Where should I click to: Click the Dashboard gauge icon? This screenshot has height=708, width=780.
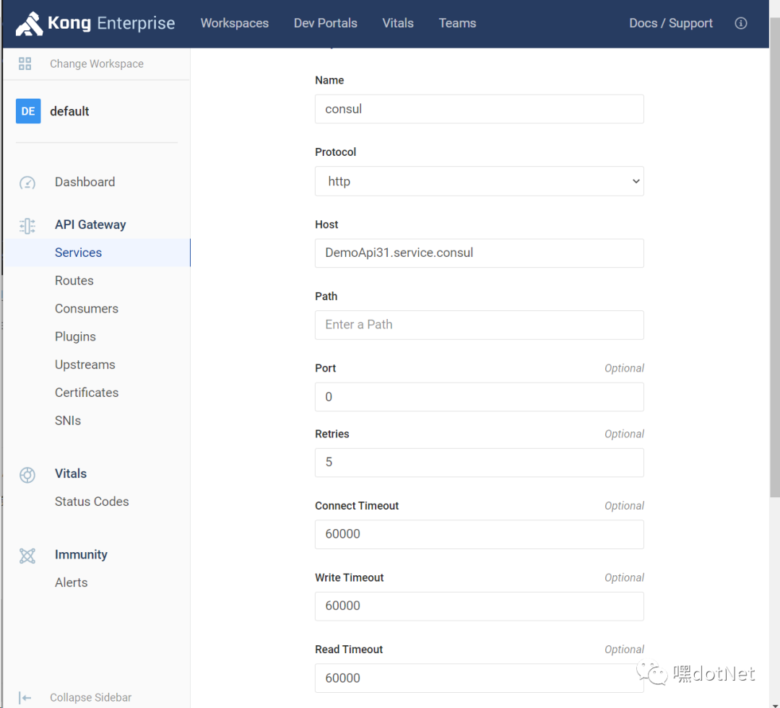pyautogui.click(x=27, y=183)
